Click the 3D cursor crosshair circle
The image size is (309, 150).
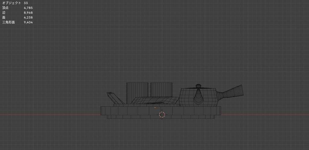pyautogui.click(x=162, y=115)
